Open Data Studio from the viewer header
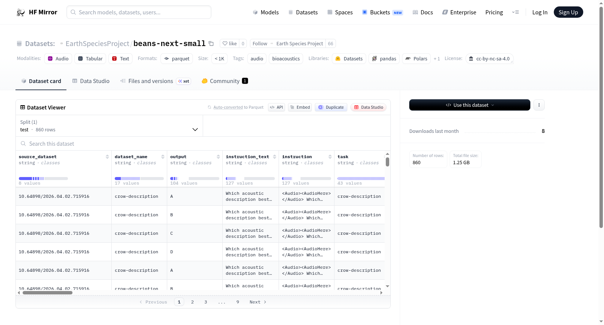Screen dimensions: 604x325 [x=368, y=107]
